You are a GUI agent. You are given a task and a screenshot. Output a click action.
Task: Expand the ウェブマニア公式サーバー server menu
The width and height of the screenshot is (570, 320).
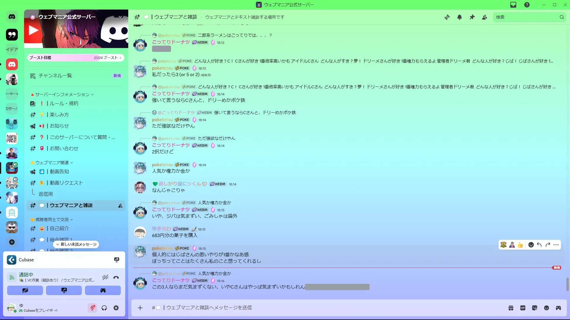[x=120, y=17]
